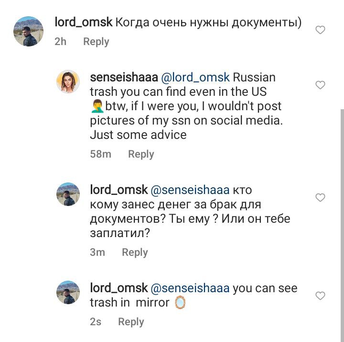Open @lord_omsk mention in senseishaaa's comment
Screen dimensions: 344x342
click(191, 77)
